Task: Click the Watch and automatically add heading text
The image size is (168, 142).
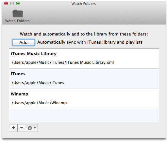Action: pos(84,34)
